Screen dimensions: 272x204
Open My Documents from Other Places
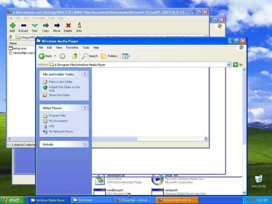(58, 121)
